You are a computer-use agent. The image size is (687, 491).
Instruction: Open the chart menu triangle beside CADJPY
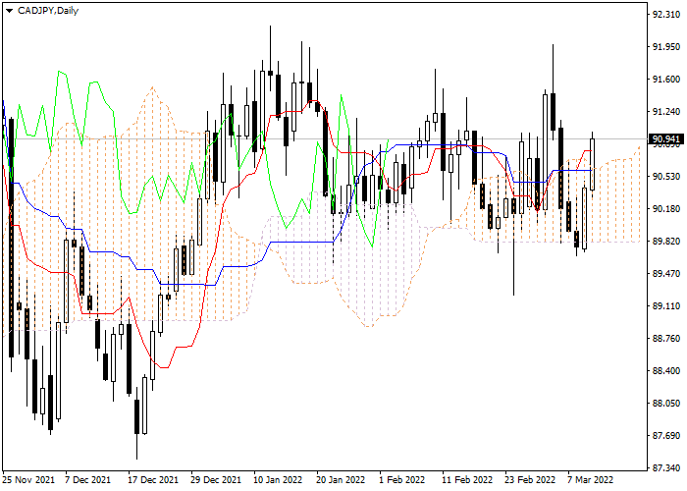tap(9, 11)
